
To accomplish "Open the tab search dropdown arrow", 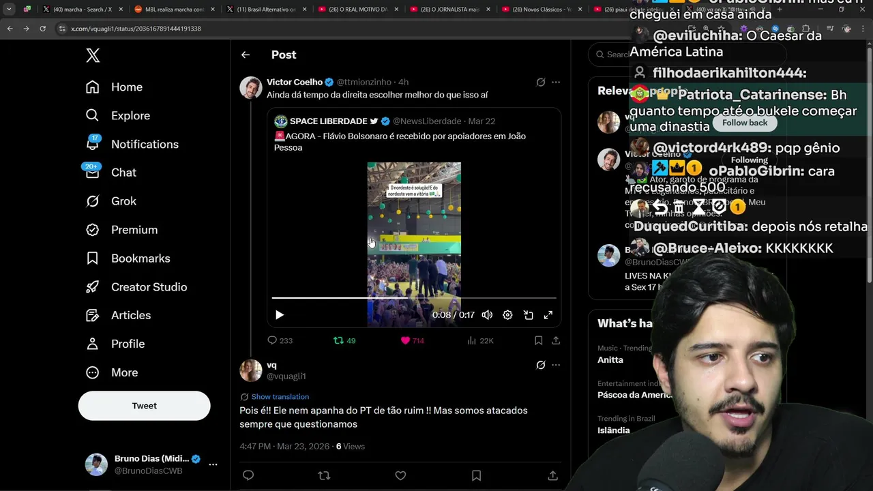I will 9,10.
